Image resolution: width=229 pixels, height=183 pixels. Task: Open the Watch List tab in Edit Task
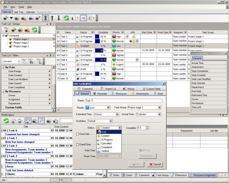[x=108, y=89]
